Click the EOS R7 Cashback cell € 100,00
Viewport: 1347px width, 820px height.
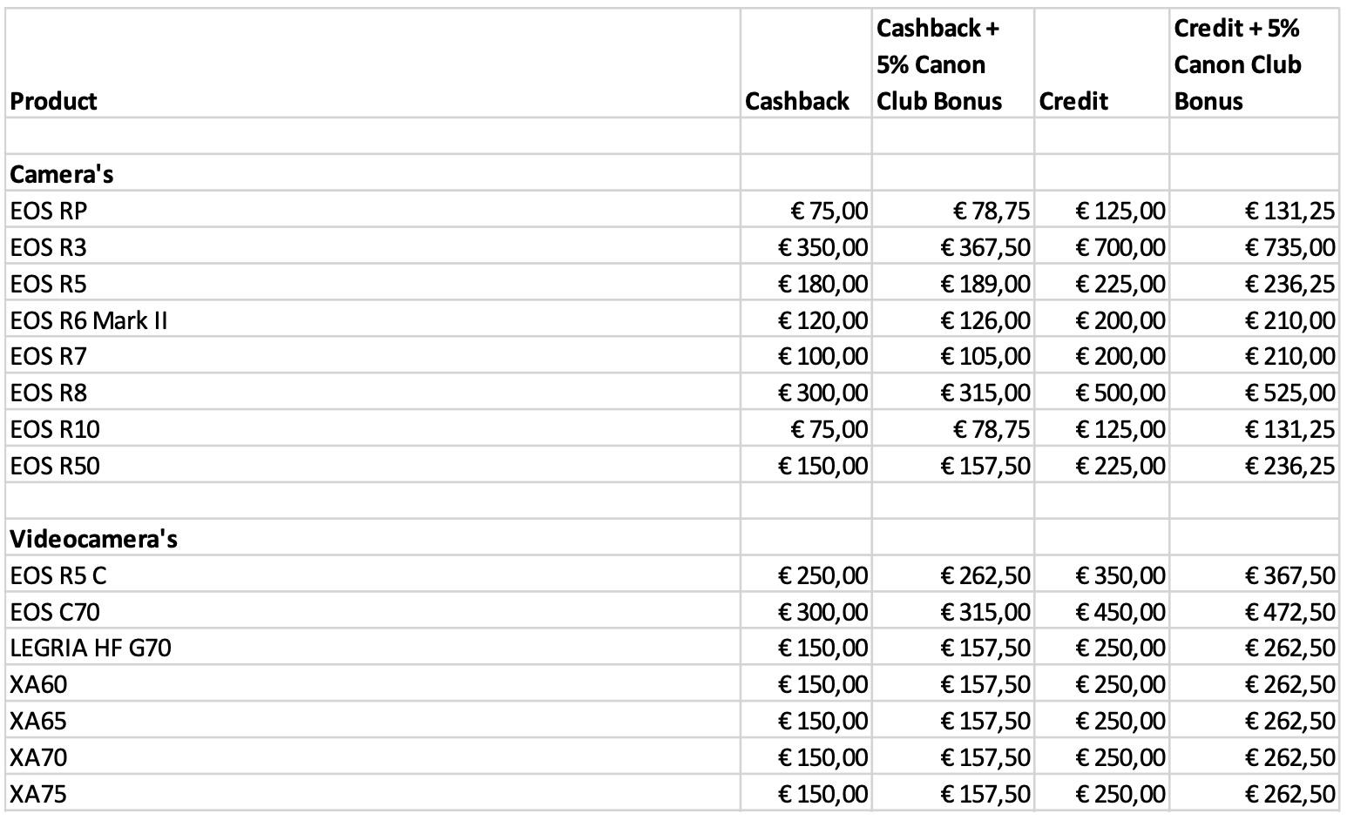(x=823, y=356)
